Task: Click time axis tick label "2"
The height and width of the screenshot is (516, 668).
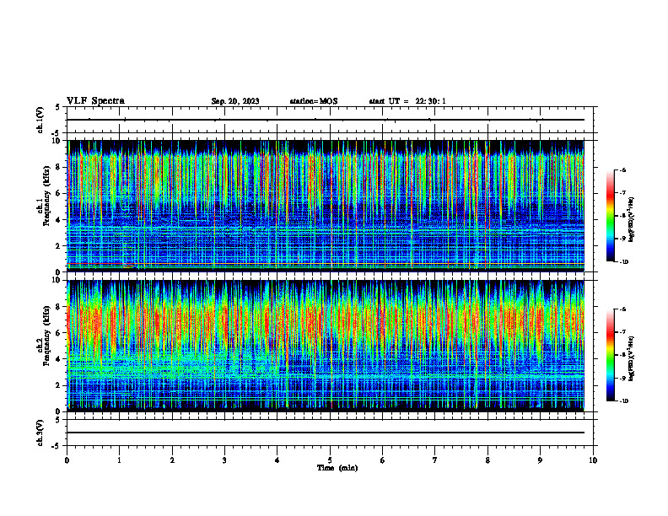Action: coord(172,460)
